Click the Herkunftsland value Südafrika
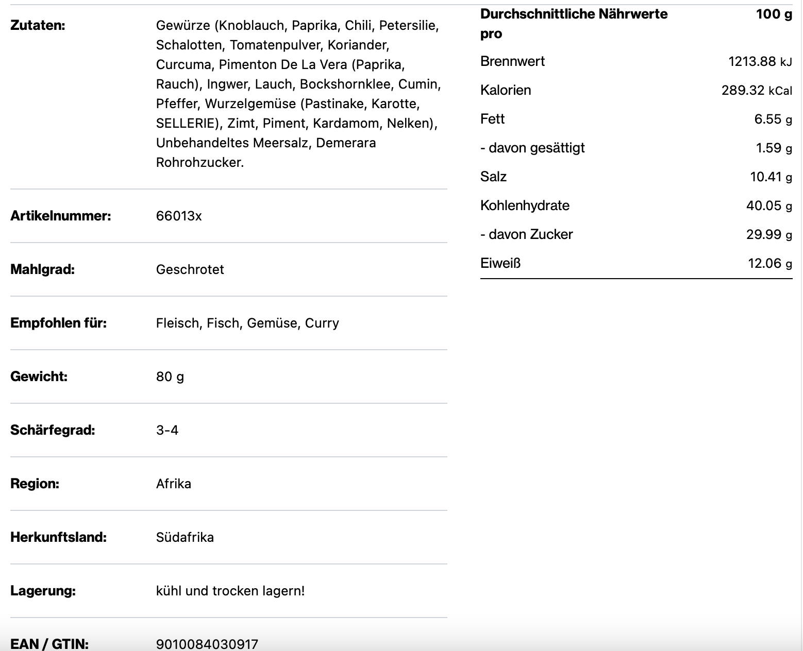 [185, 537]
